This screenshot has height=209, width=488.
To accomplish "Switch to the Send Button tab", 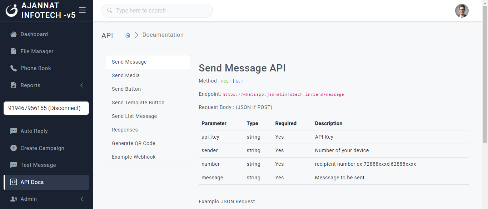I will (126, 89).
